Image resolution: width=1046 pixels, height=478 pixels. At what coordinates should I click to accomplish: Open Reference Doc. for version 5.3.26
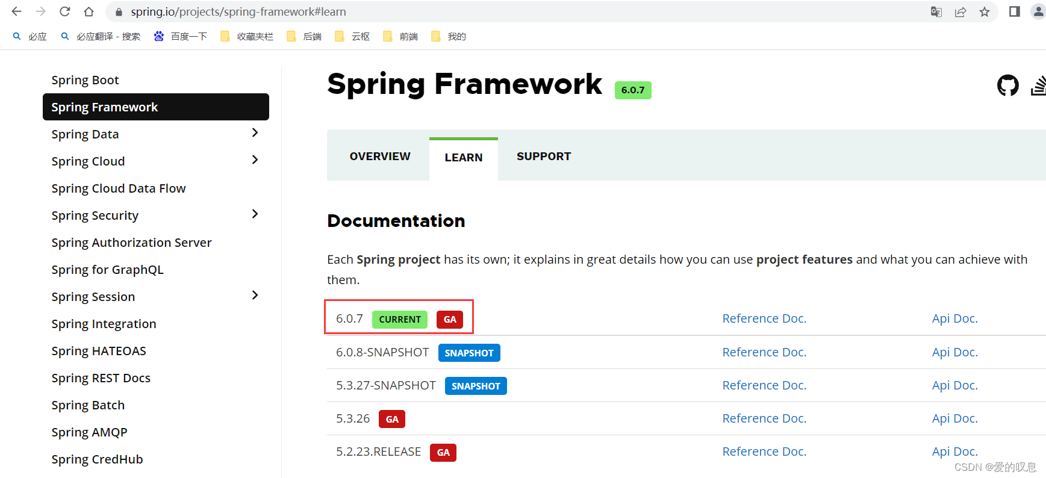tap(764, 418)
